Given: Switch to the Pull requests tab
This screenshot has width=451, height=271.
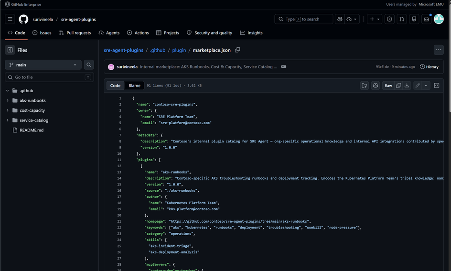Looking at the screenshot, I should tap(75, 33).
